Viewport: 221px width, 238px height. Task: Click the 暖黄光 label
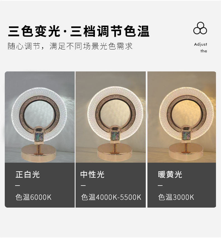point(170,174)
